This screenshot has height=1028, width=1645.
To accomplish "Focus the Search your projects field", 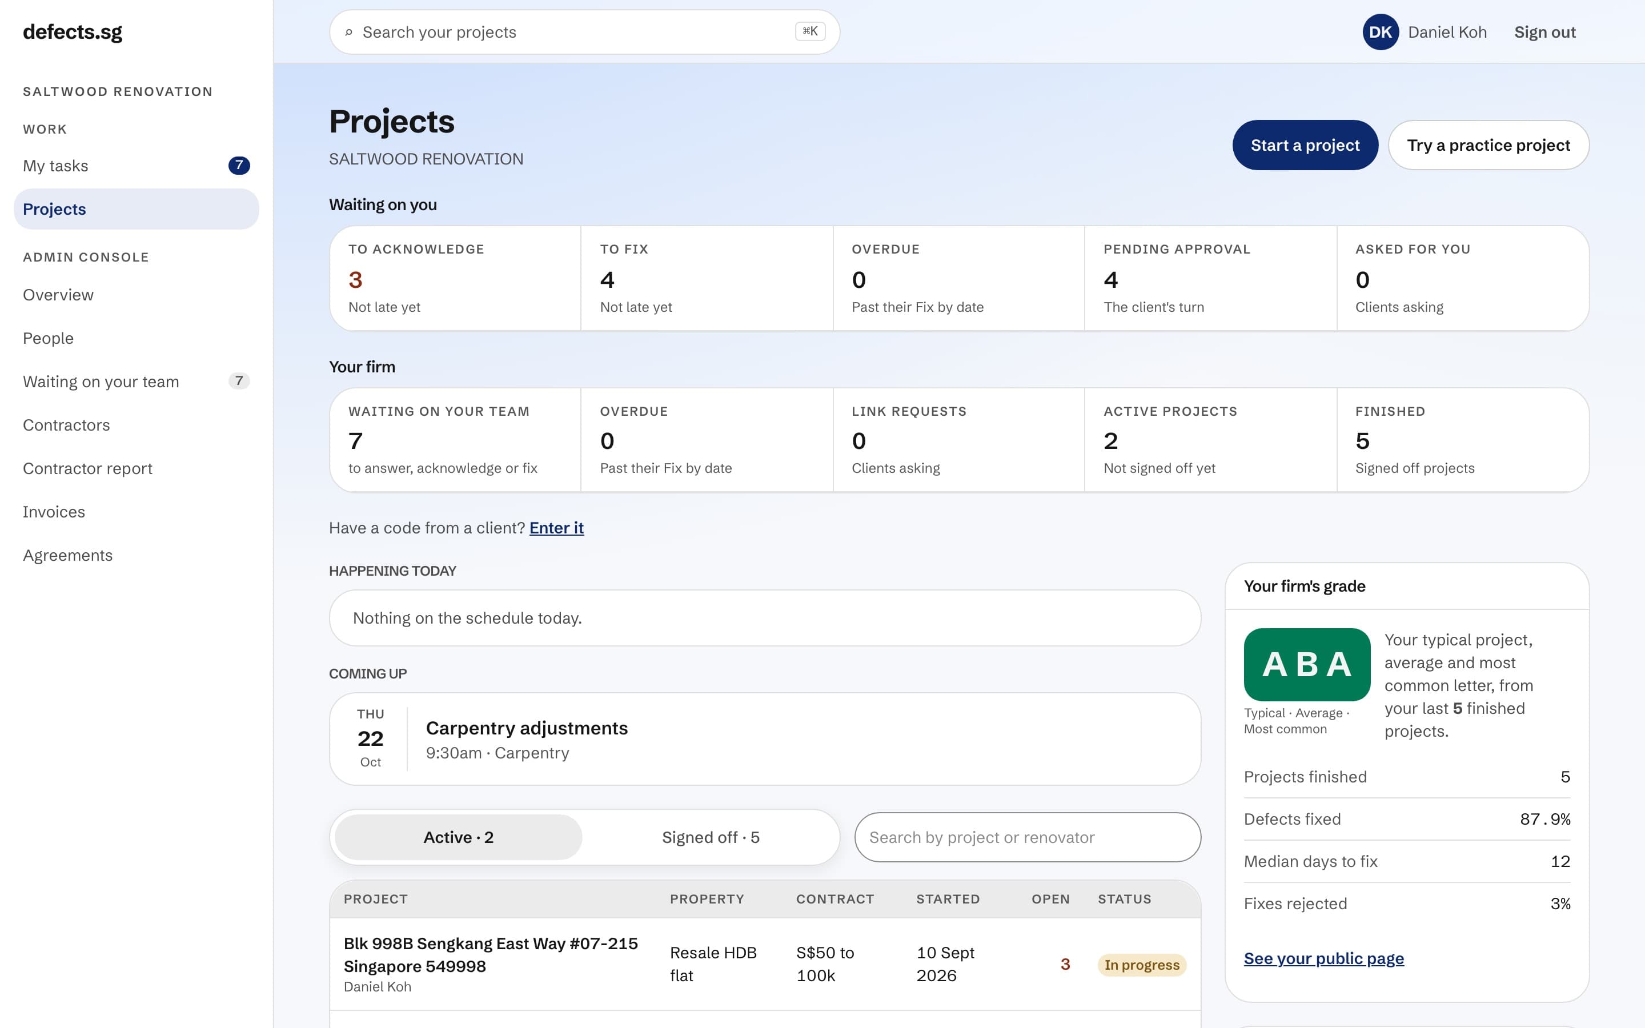I will coord(584,32).
